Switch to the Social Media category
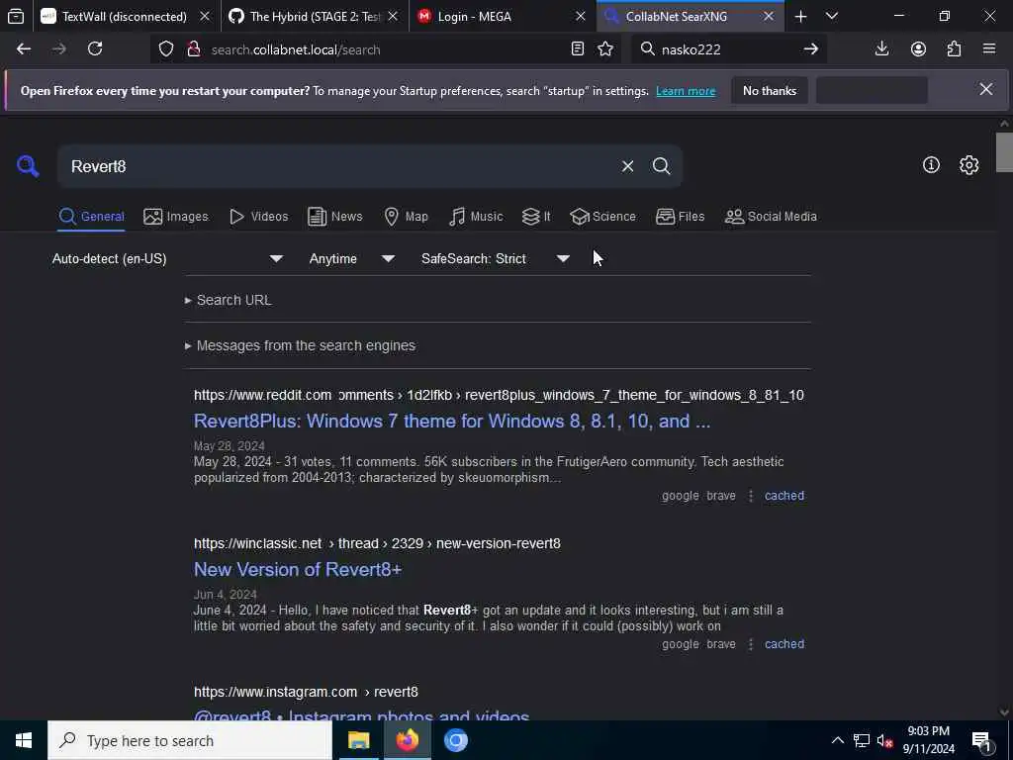The image size is (1013, 760). pos(771,217)
